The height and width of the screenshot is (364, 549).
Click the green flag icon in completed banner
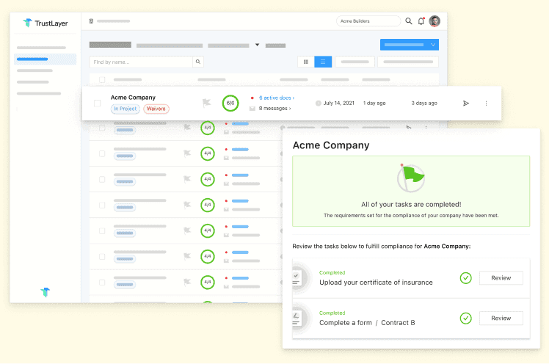[x=411, y=178]
